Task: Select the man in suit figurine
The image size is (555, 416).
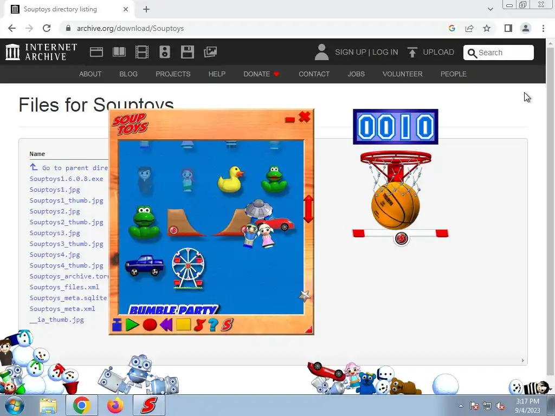Action: click(145, 180)
